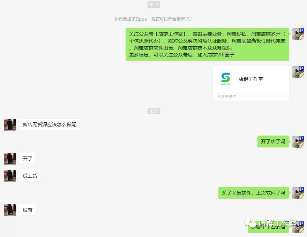Click the 公众号名片 footer label

[x=226, y=97]
